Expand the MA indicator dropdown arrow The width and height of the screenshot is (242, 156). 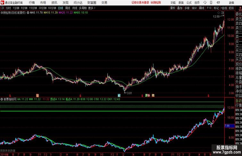(28, 13)
